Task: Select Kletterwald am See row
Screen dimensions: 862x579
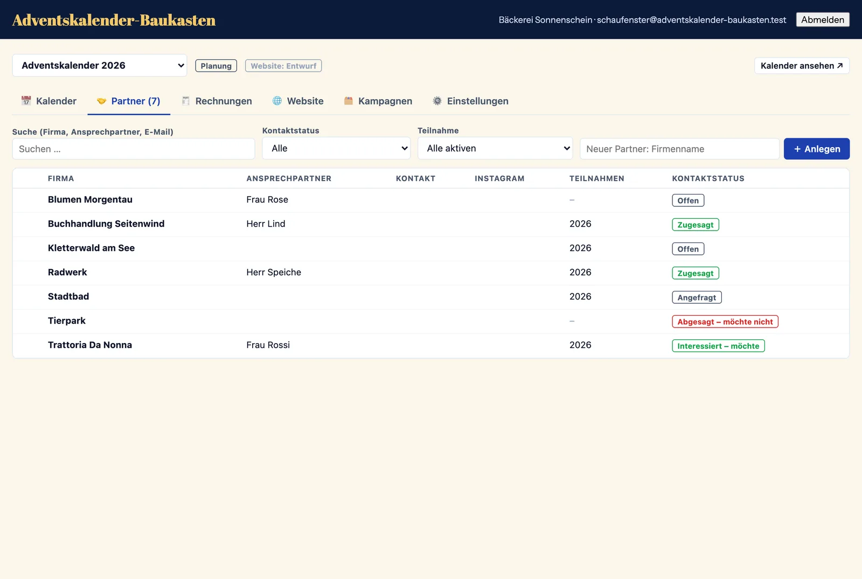Action: coord(431,248)
